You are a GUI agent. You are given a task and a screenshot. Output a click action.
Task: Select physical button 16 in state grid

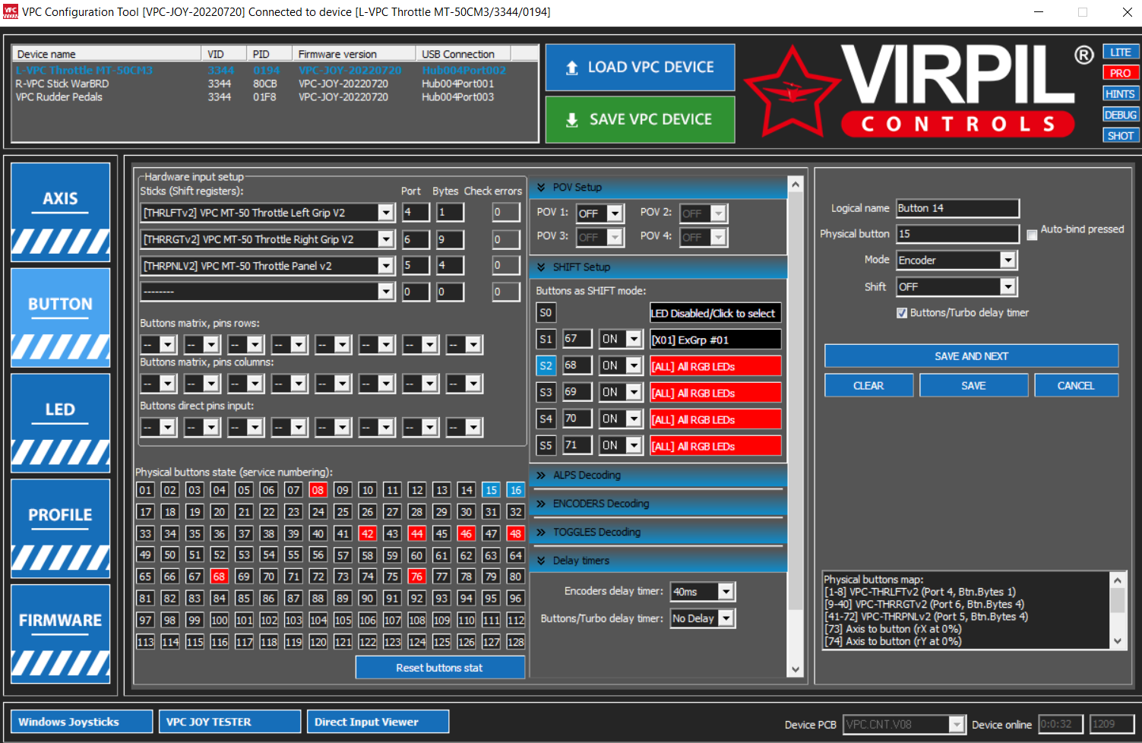(x=516, y=490)
